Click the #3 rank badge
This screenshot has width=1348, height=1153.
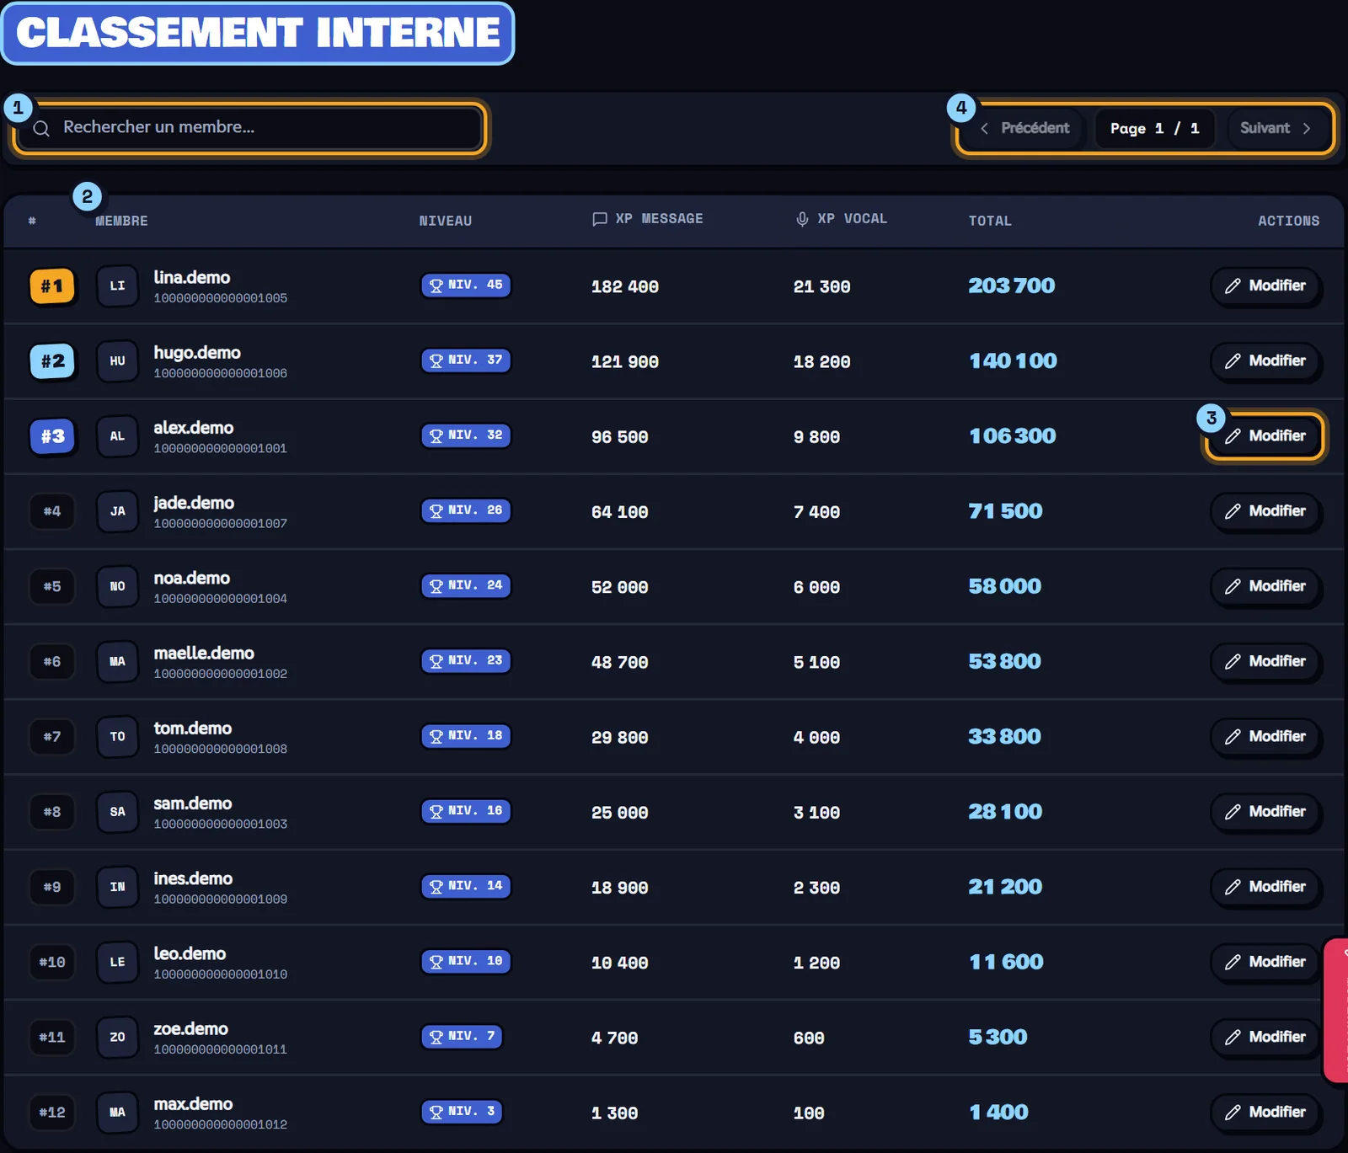click(52, 436)
